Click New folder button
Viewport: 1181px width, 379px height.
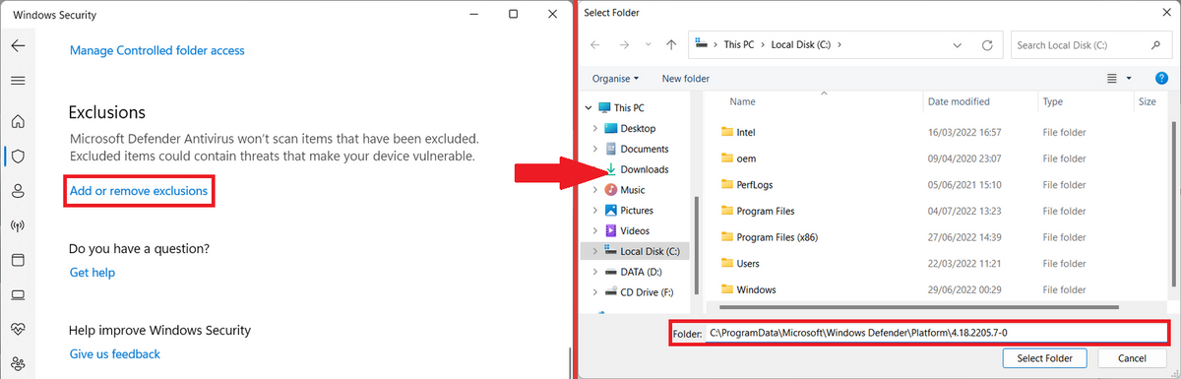tap(686, 78)
